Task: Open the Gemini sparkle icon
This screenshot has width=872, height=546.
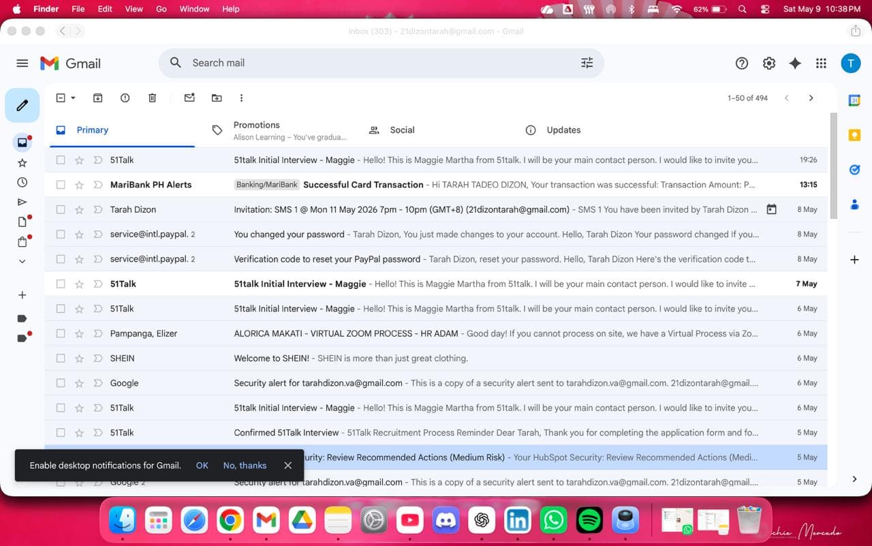Action: (x=795, y=63)
